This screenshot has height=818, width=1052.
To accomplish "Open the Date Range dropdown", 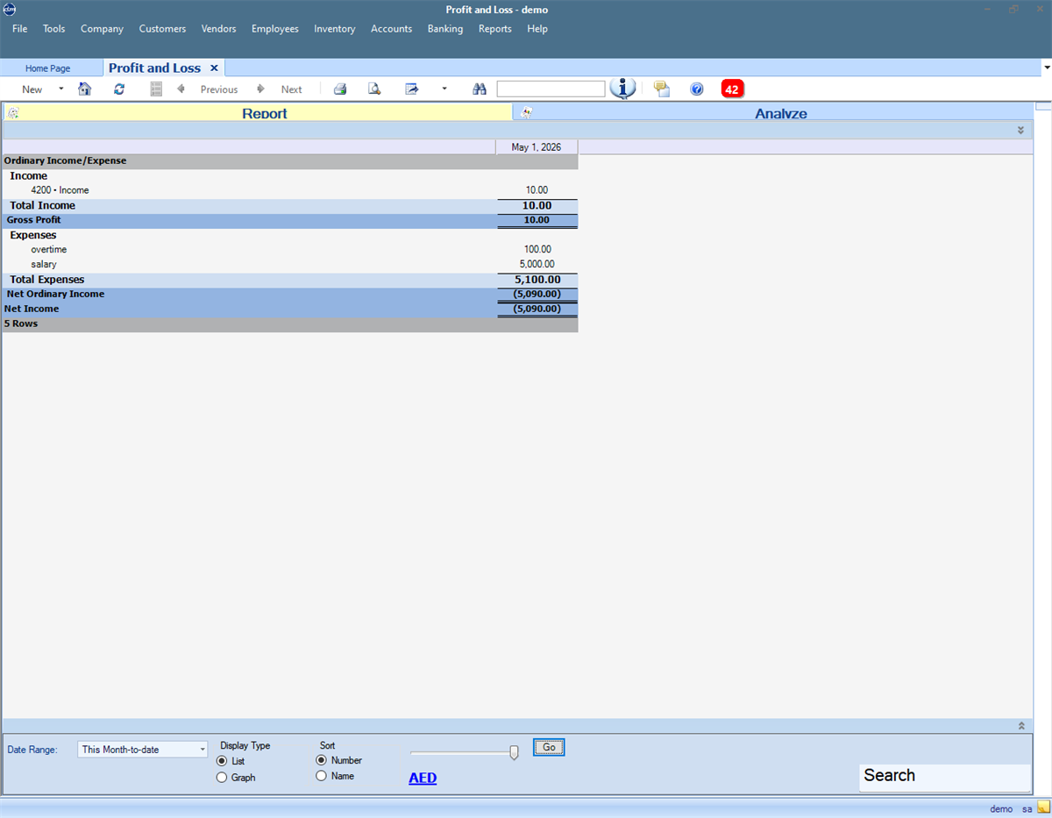I will (x=203, y=750).
